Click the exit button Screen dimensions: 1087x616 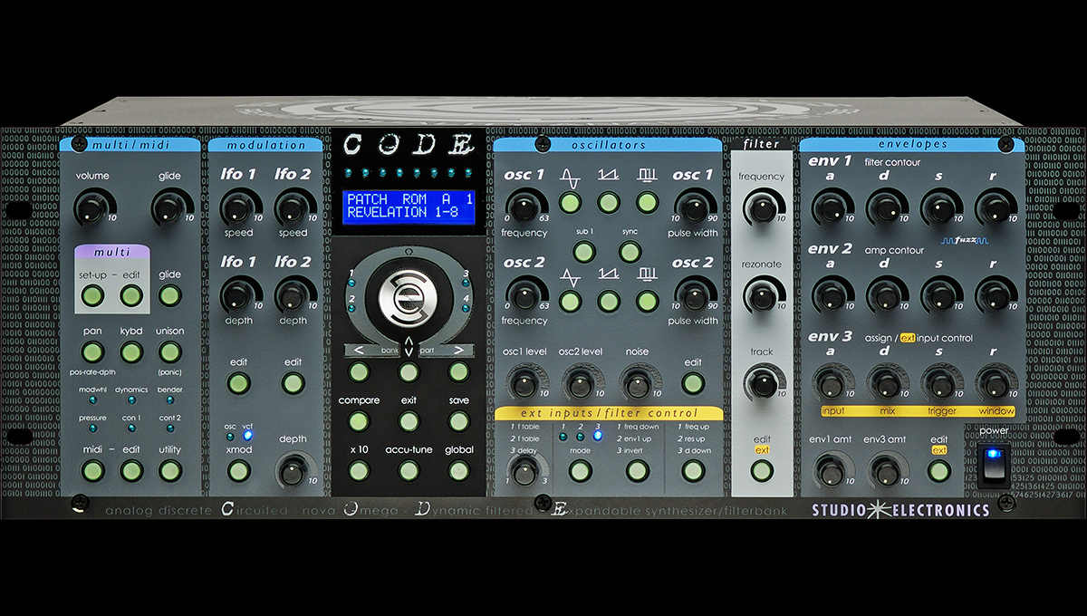[x=409, y=420]
